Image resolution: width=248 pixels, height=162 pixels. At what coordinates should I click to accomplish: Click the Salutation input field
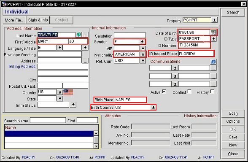click(x=130, y=35)
